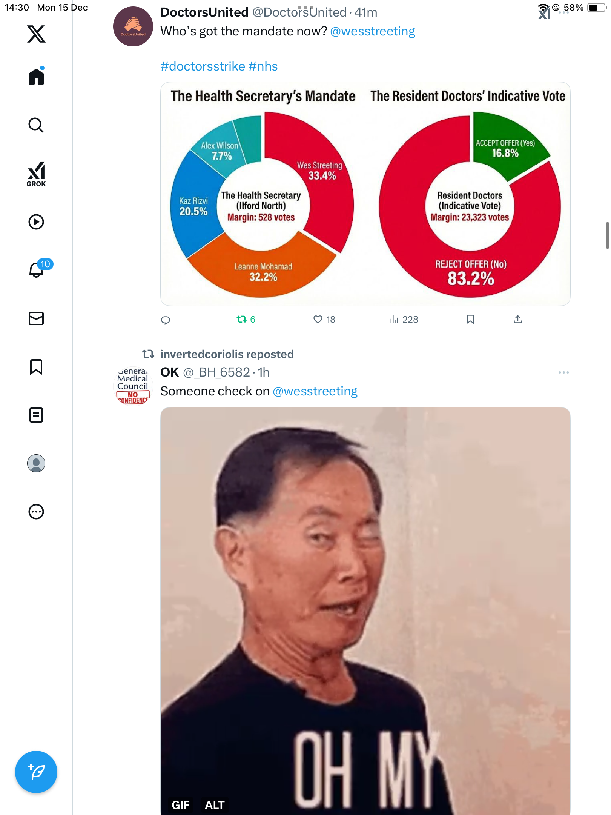The image size is (611, 815).
Task: Compose a new post with the blue button
Action: [x=36, y=772]
